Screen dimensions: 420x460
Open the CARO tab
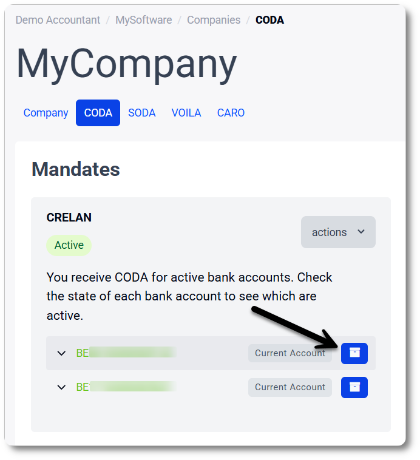point(231,113)
